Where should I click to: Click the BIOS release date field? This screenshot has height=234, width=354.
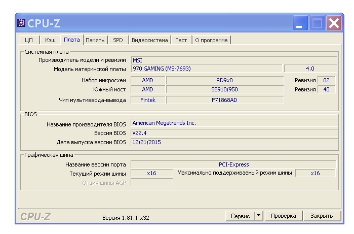[x=233, y=142]
